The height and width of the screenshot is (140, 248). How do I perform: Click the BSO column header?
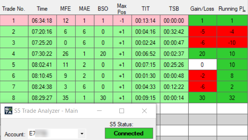coord(103,9)
